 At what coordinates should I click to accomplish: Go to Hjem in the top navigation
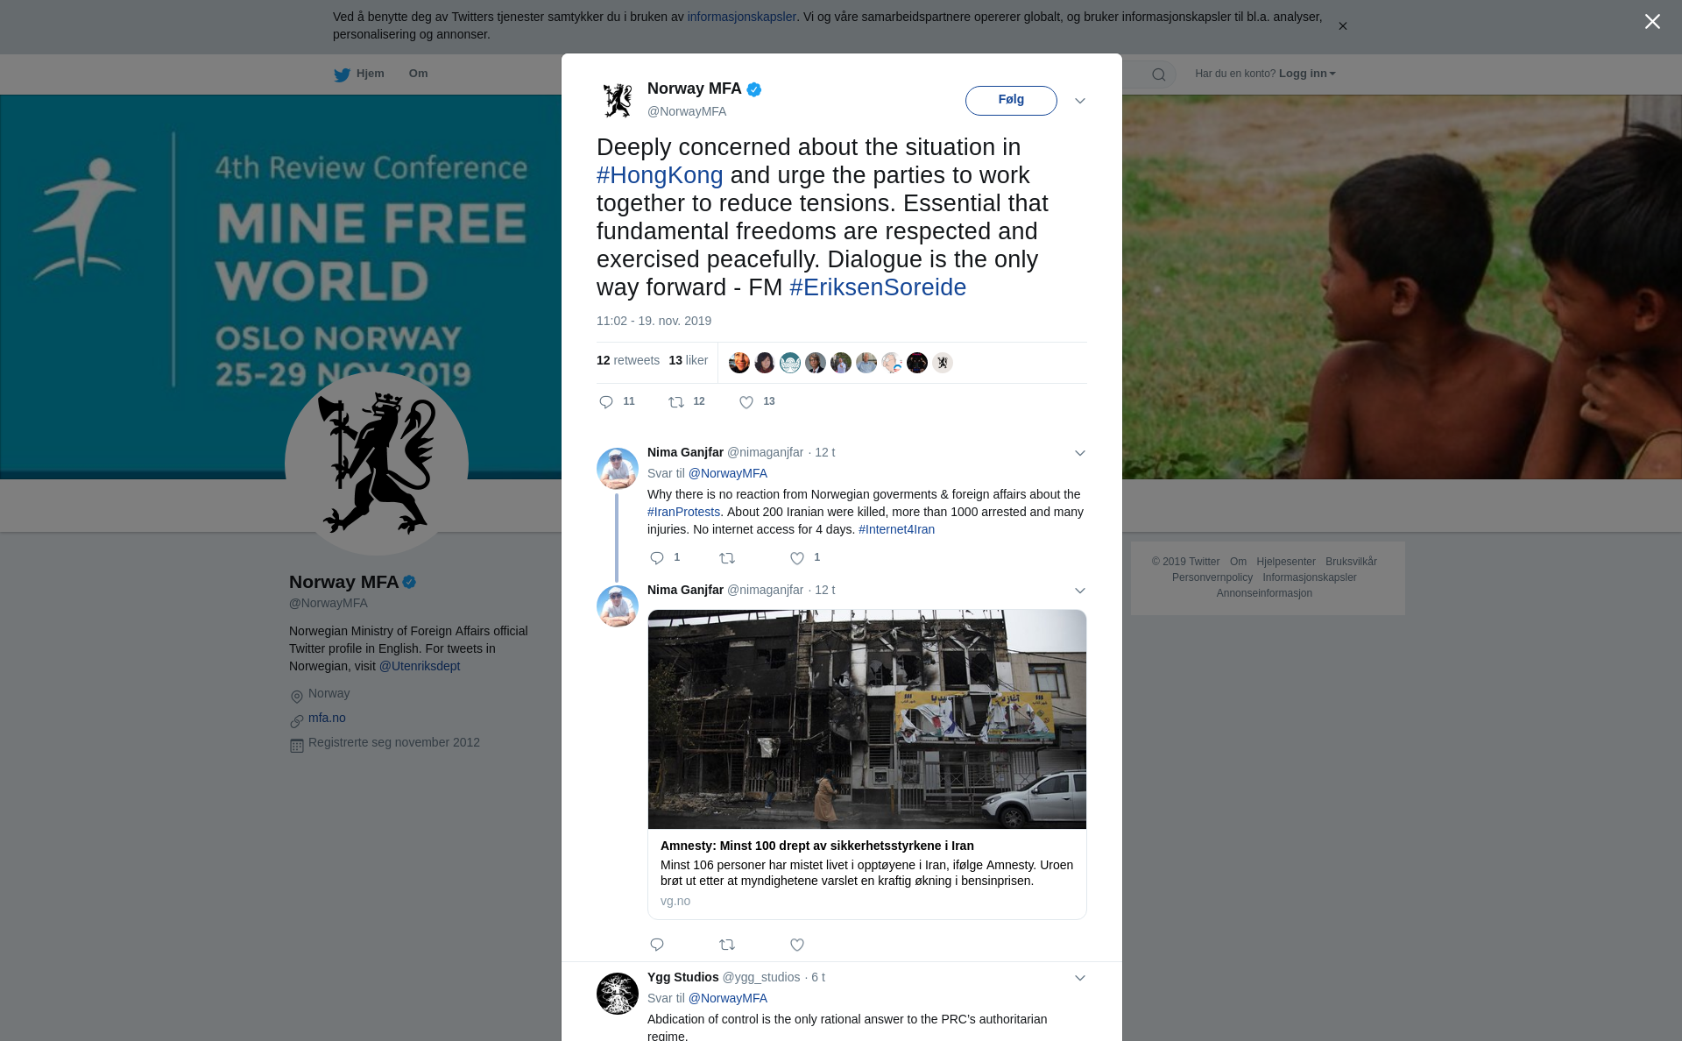coord(359,74)
